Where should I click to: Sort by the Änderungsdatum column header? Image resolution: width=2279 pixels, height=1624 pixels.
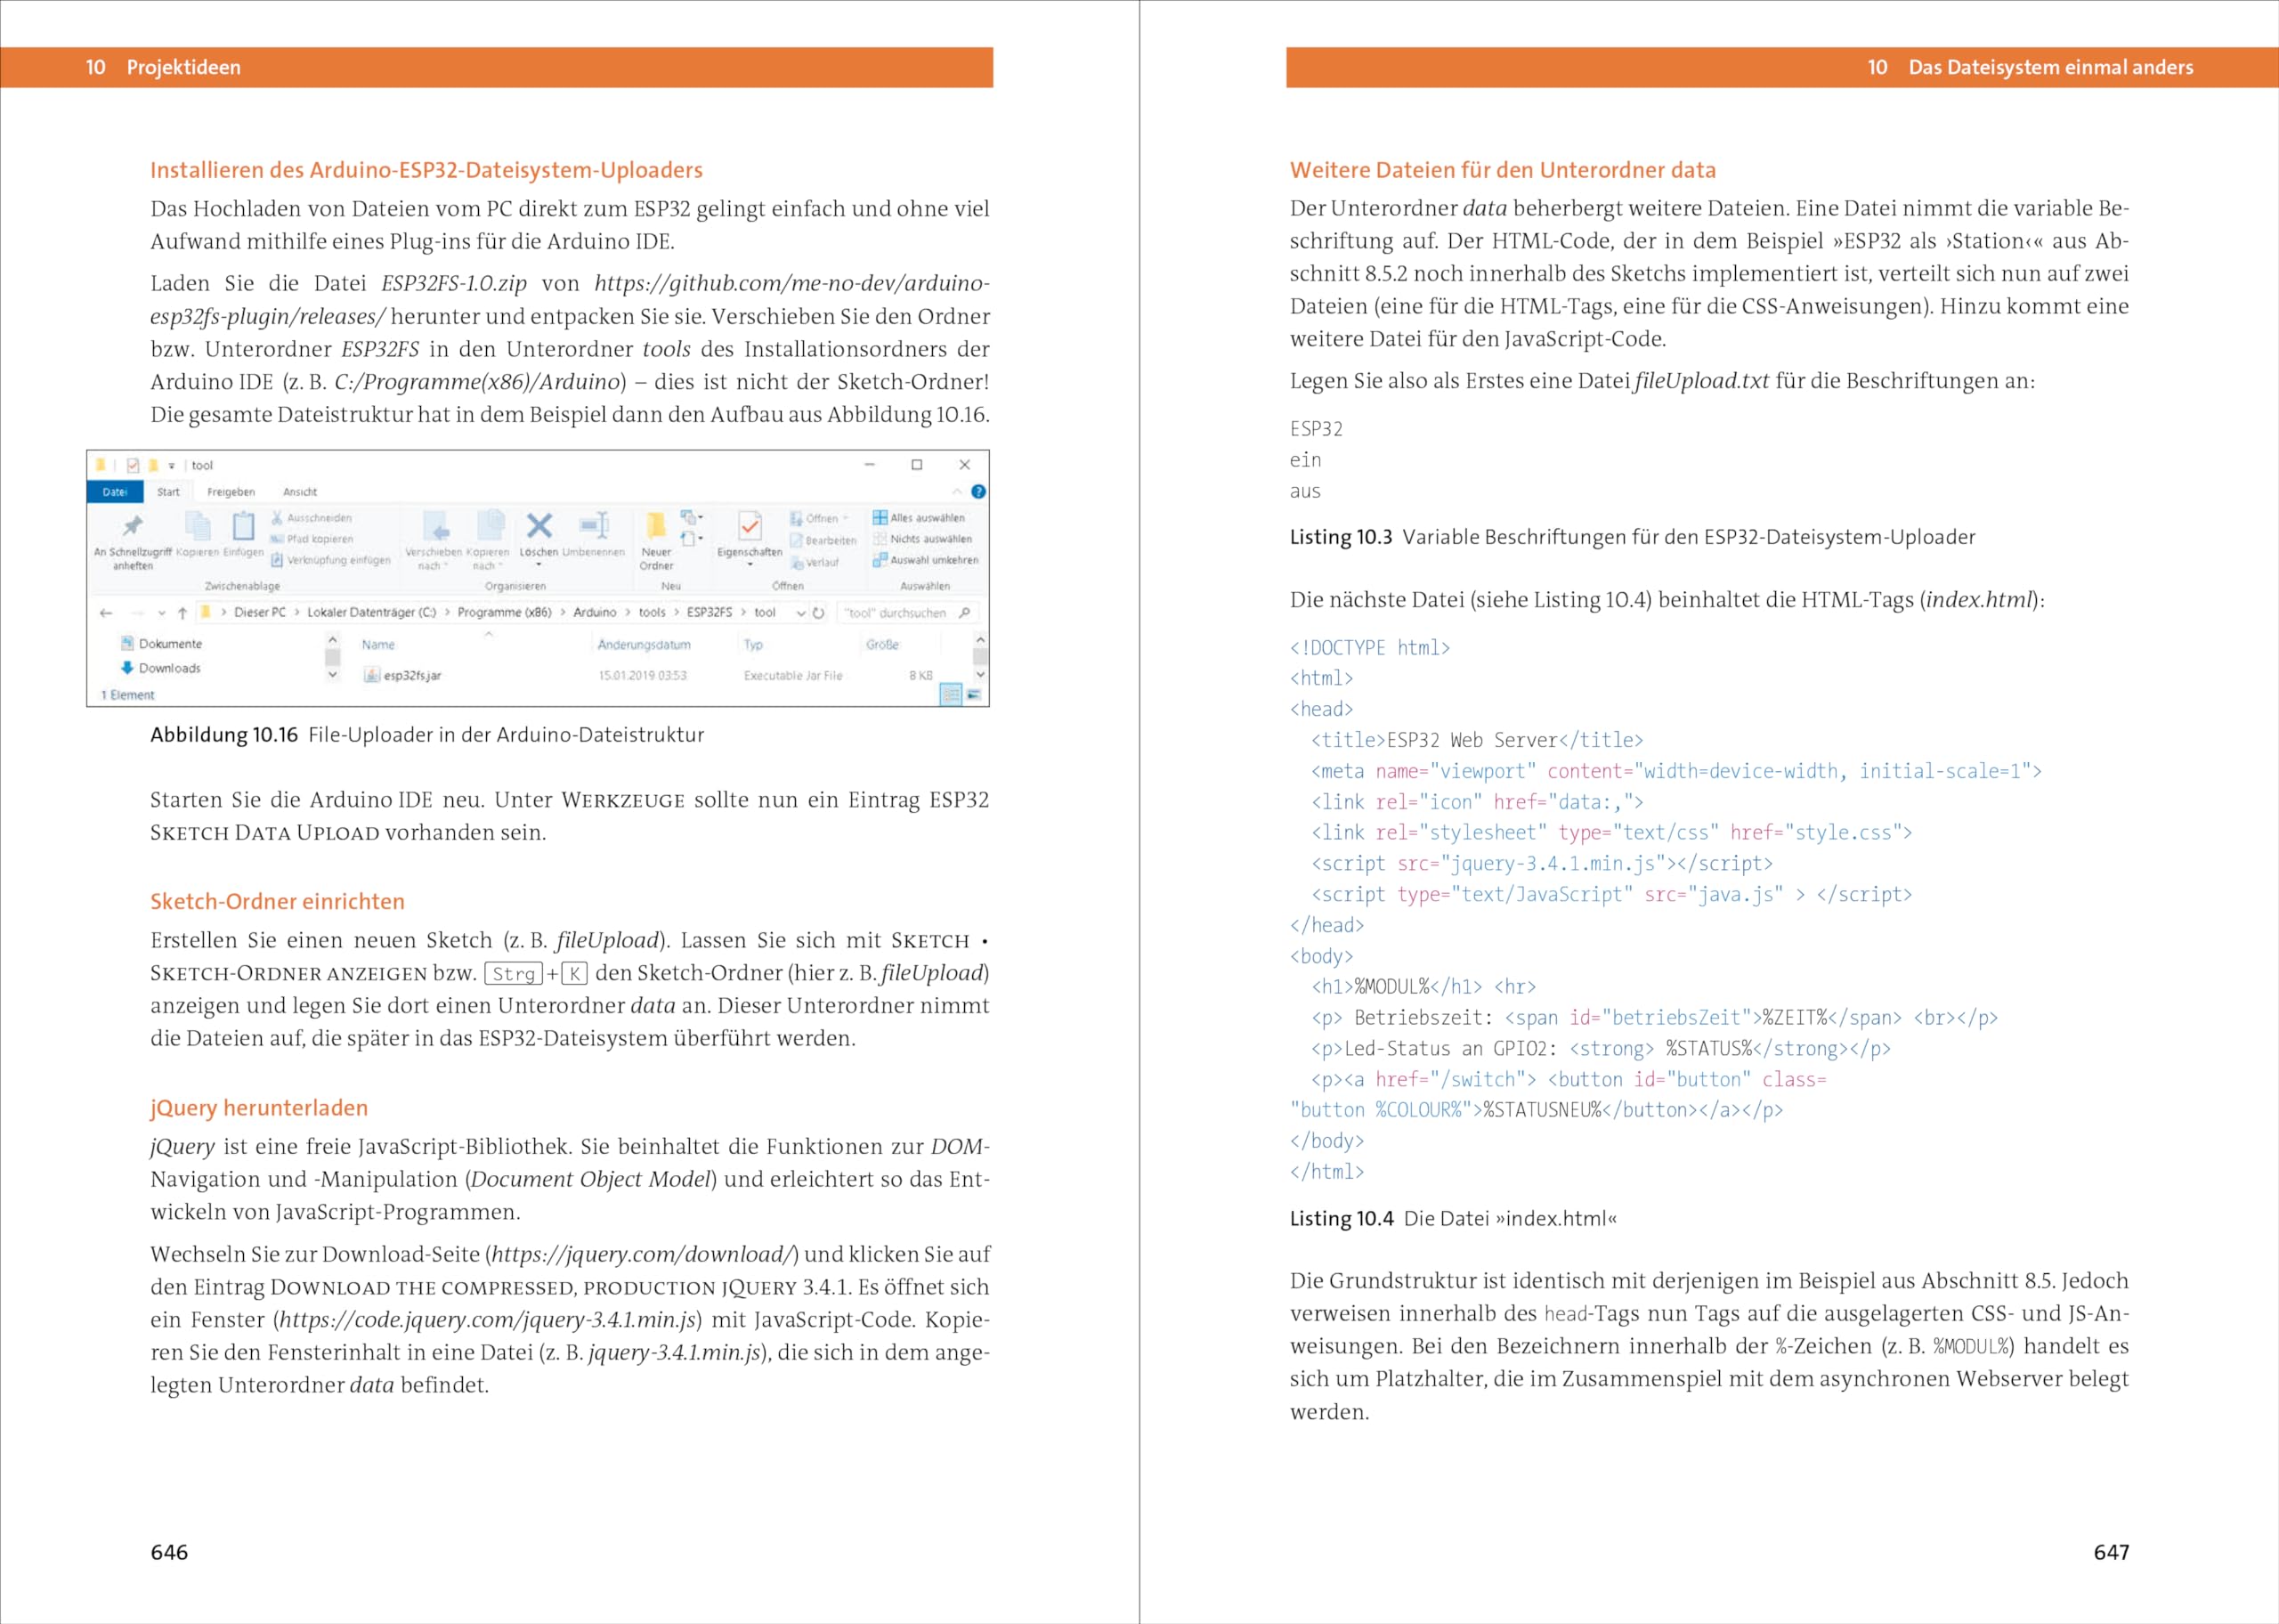(x=645, y=645)
